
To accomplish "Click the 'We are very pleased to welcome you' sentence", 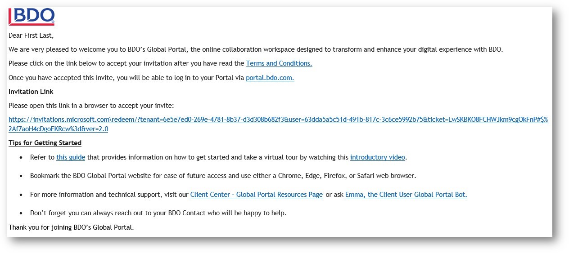I will coord(256,49).
